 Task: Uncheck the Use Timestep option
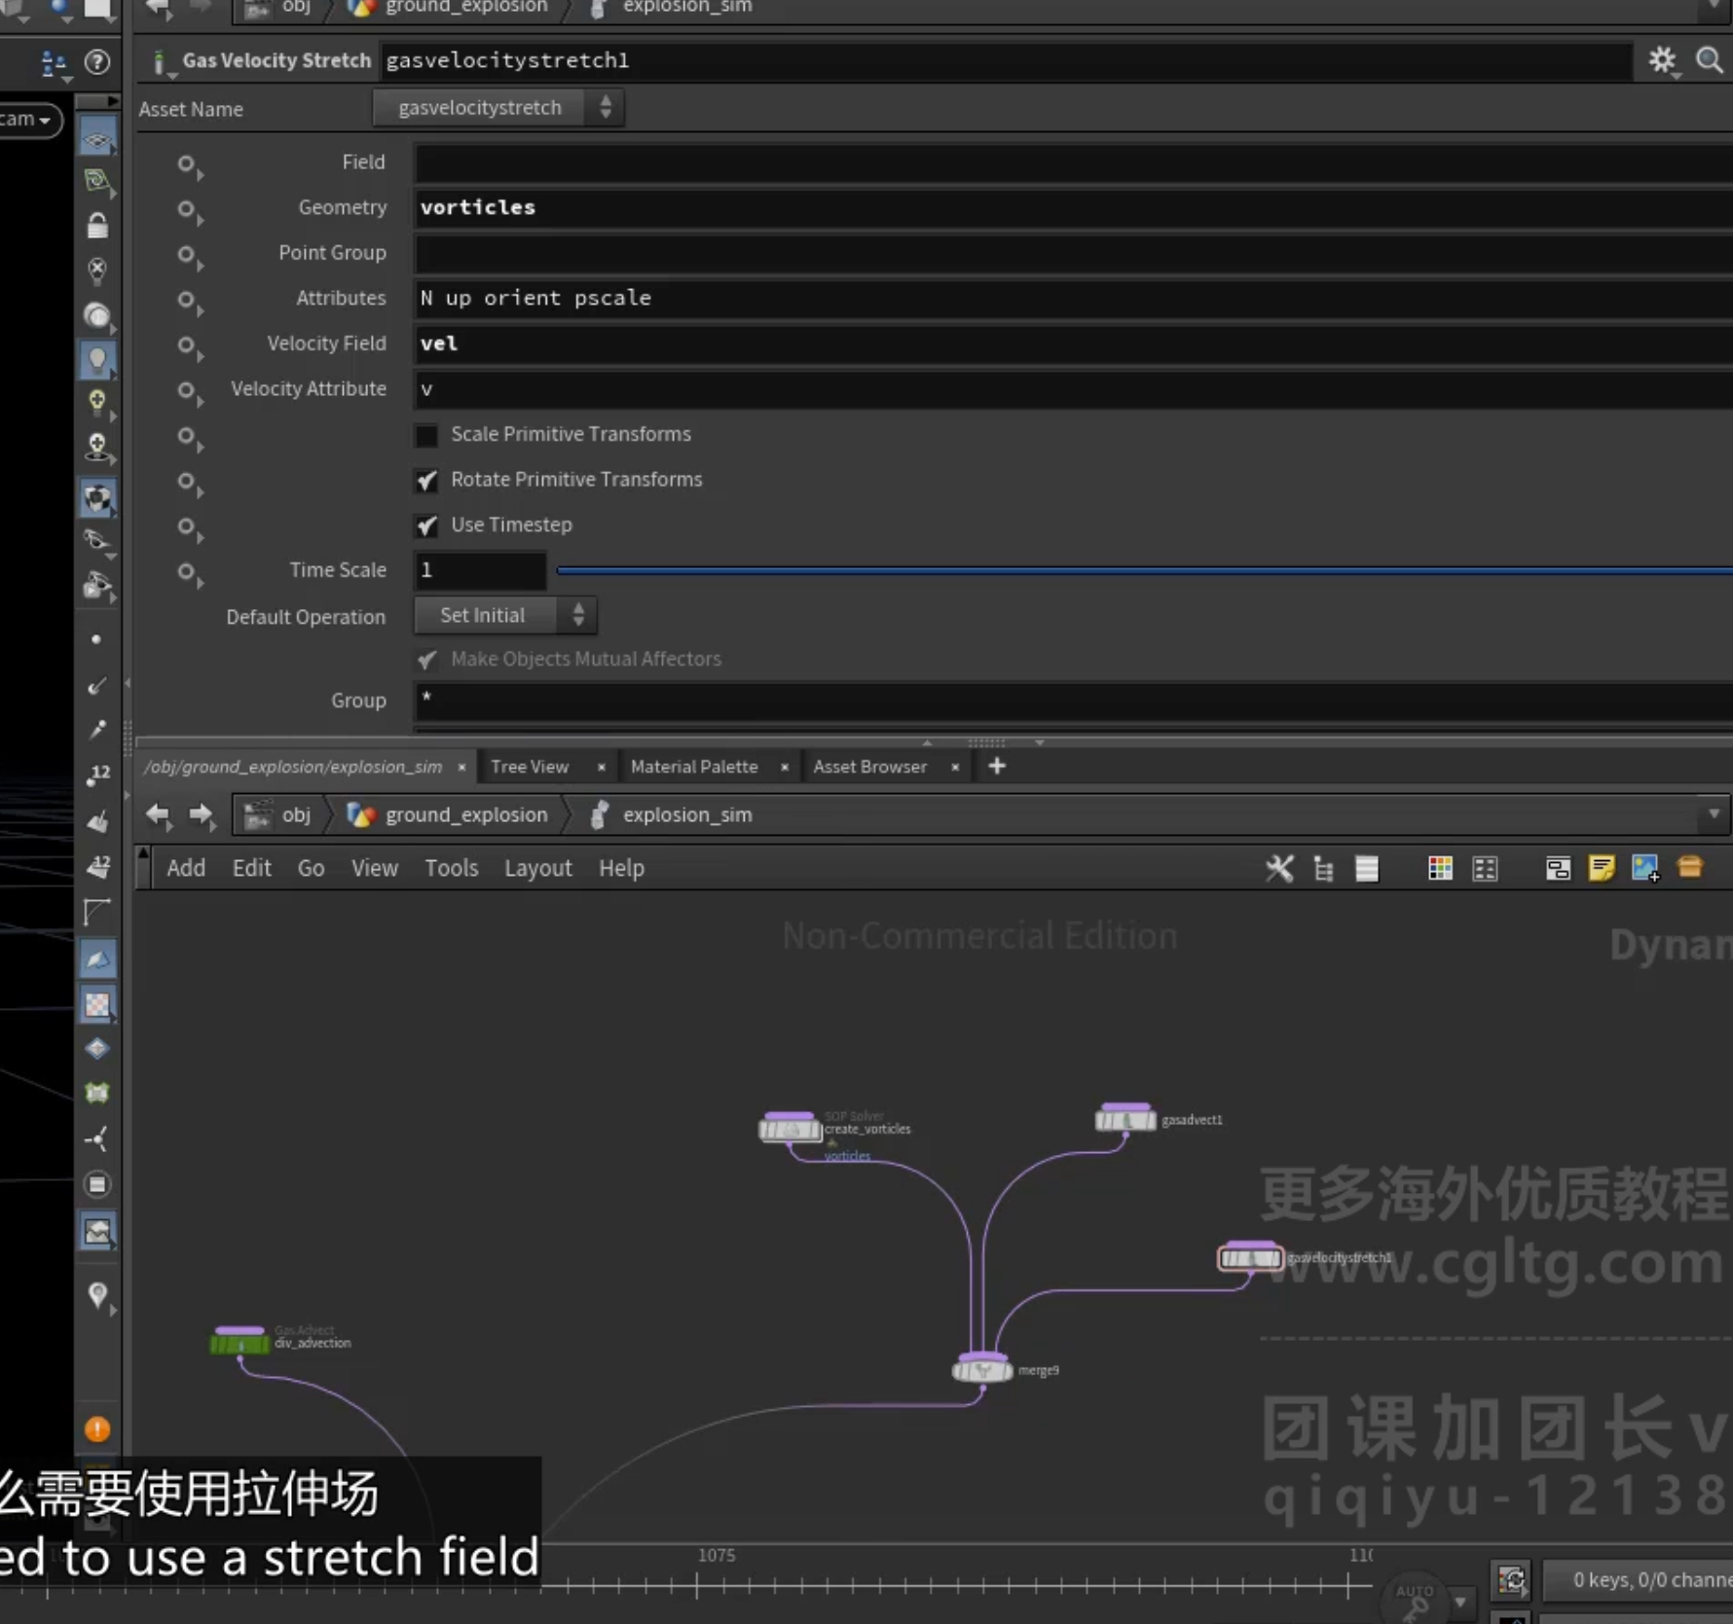pos(426,525)
